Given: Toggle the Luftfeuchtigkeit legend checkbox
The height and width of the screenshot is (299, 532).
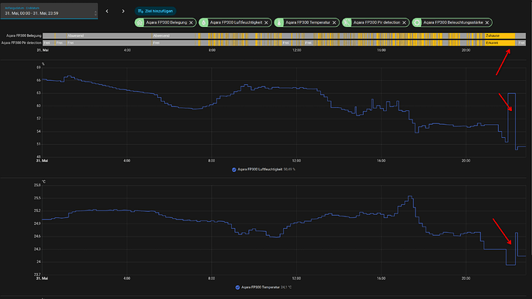Looking at the screenshot, I should [234, 170].
